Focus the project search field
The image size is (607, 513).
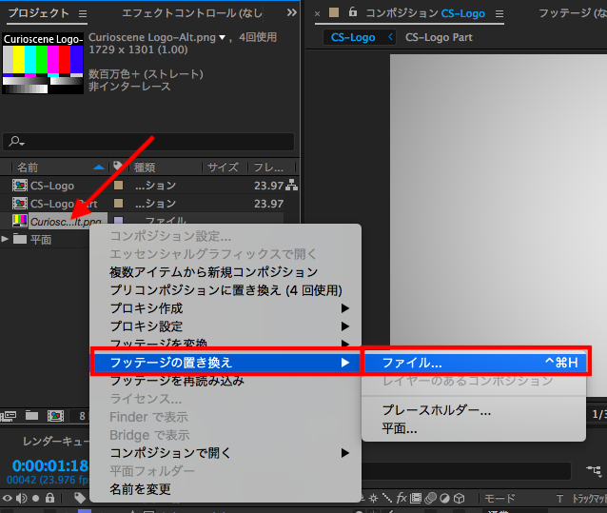click(x=148, y=142)
